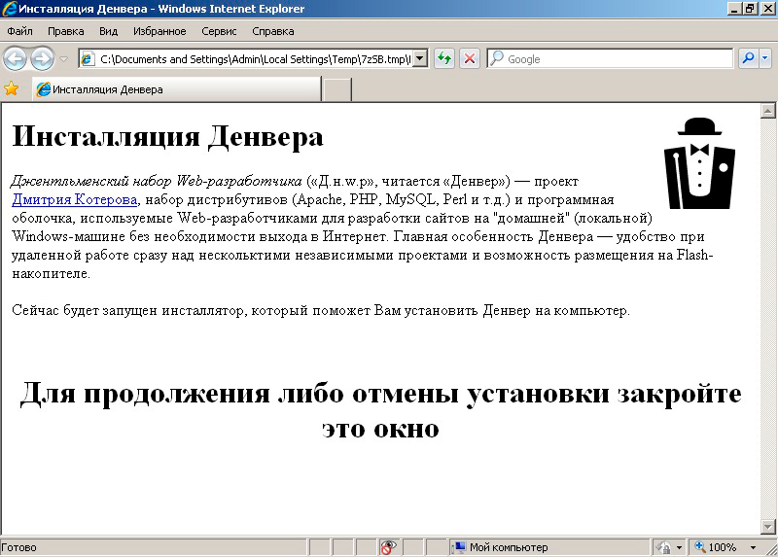Minimize the Internet Explorer window
Image resolution: width=778 pixels, height=557 pixels.
tap(734, 9)
